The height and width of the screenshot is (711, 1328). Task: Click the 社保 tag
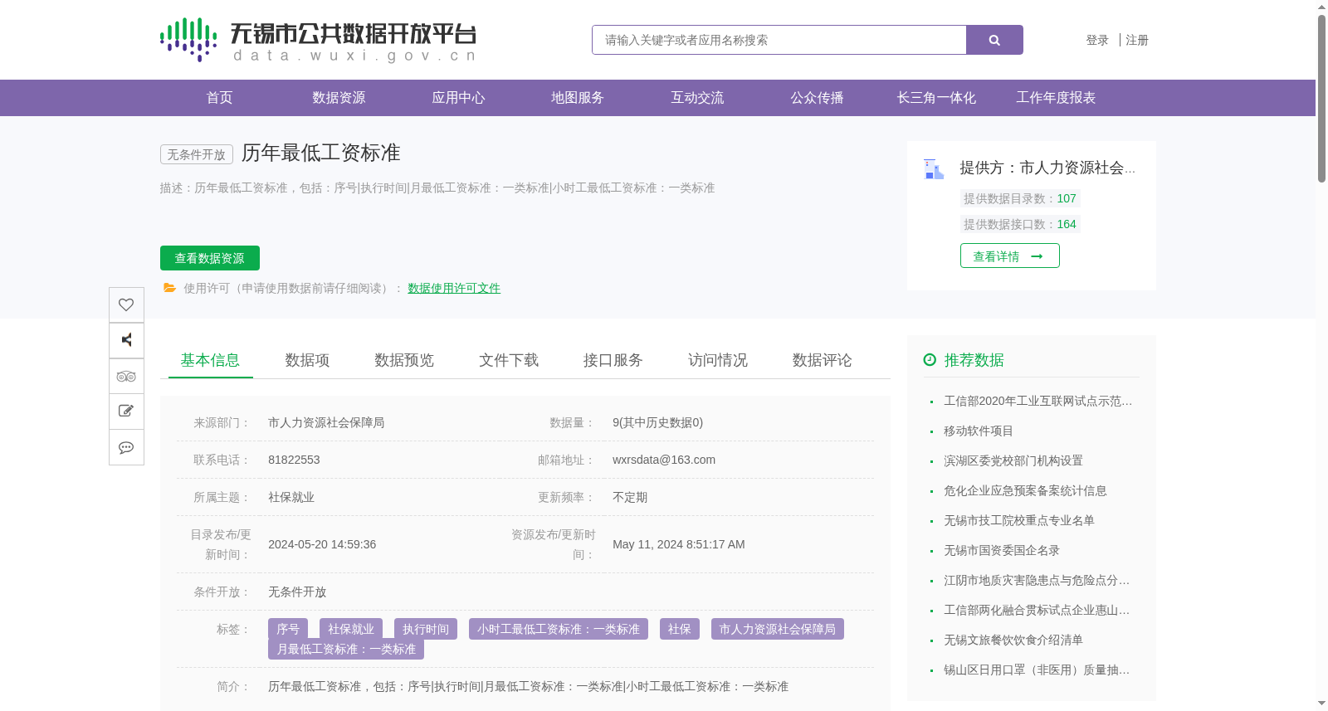(x=680, y=629)
